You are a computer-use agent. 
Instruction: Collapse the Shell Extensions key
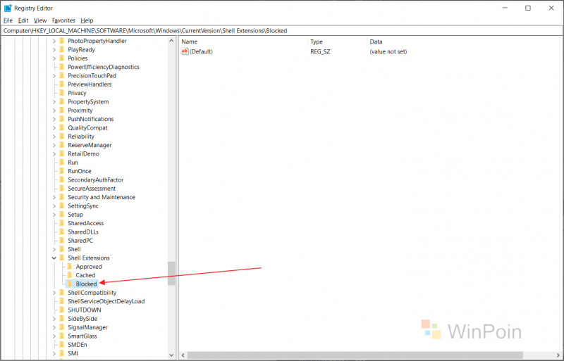pos(54,258)
